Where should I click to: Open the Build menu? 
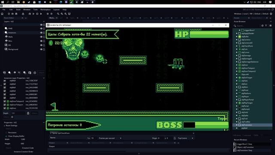18,9
